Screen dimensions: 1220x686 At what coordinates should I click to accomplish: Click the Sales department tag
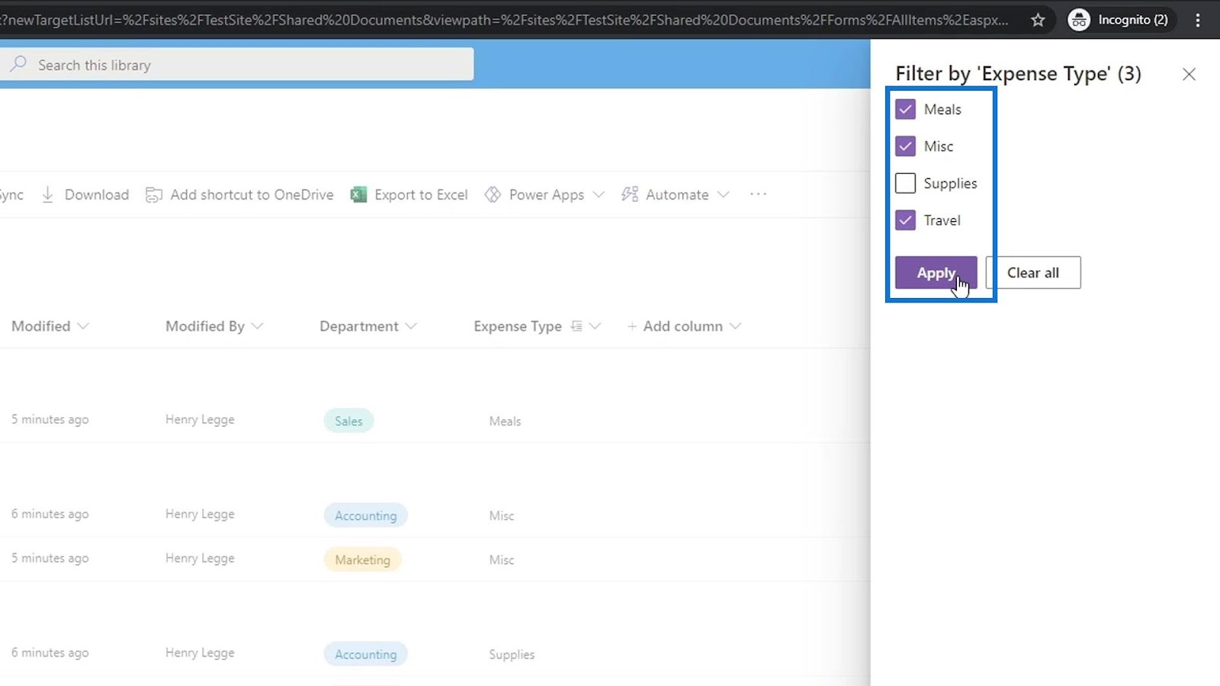coord(348,421)
